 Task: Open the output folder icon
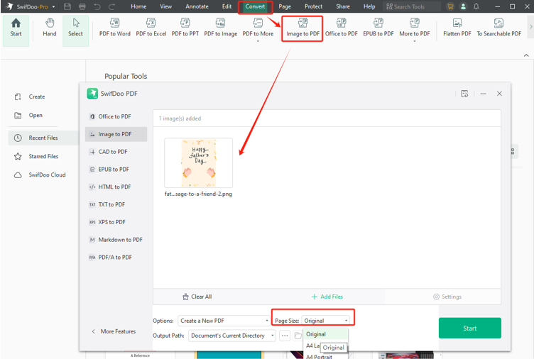point(298,336)
